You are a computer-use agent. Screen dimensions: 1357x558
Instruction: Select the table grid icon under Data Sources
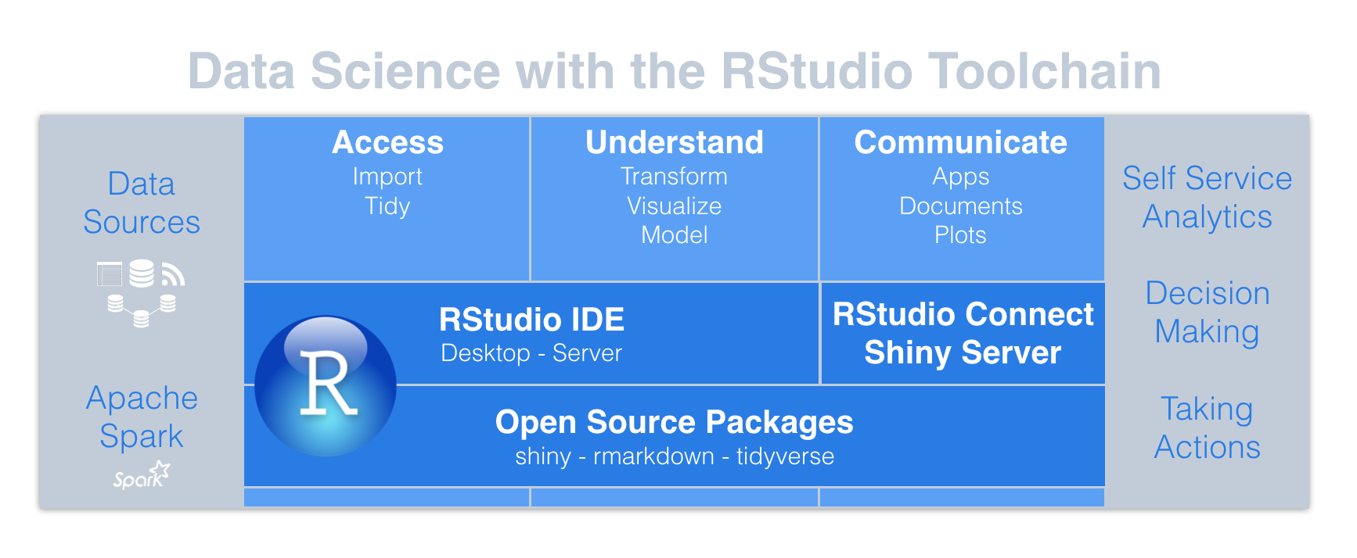click(110, 274)
